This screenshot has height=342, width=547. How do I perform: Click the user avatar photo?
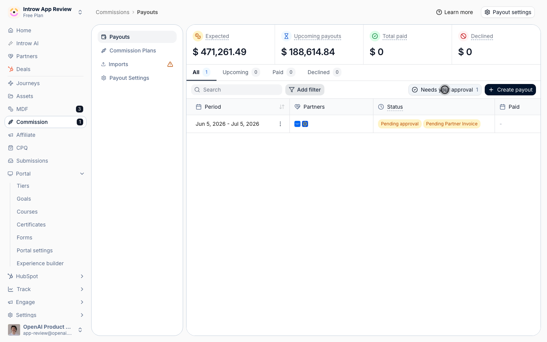click(14, 330)
